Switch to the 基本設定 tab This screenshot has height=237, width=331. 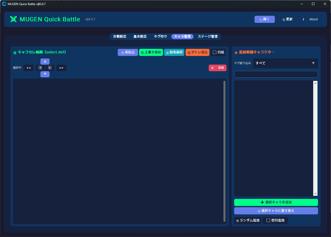[140, 37]
